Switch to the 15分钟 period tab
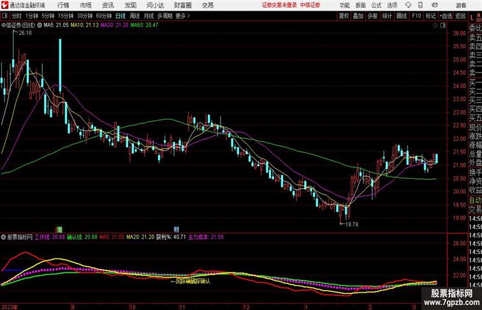This screenshot has height=310, width=482. click(x=66, y=16)
